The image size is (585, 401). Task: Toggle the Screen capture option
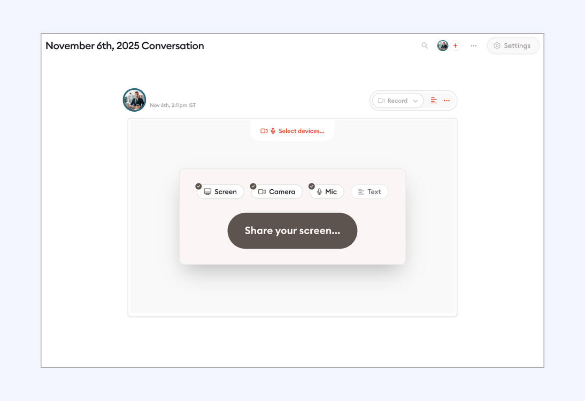click(220, 192)
